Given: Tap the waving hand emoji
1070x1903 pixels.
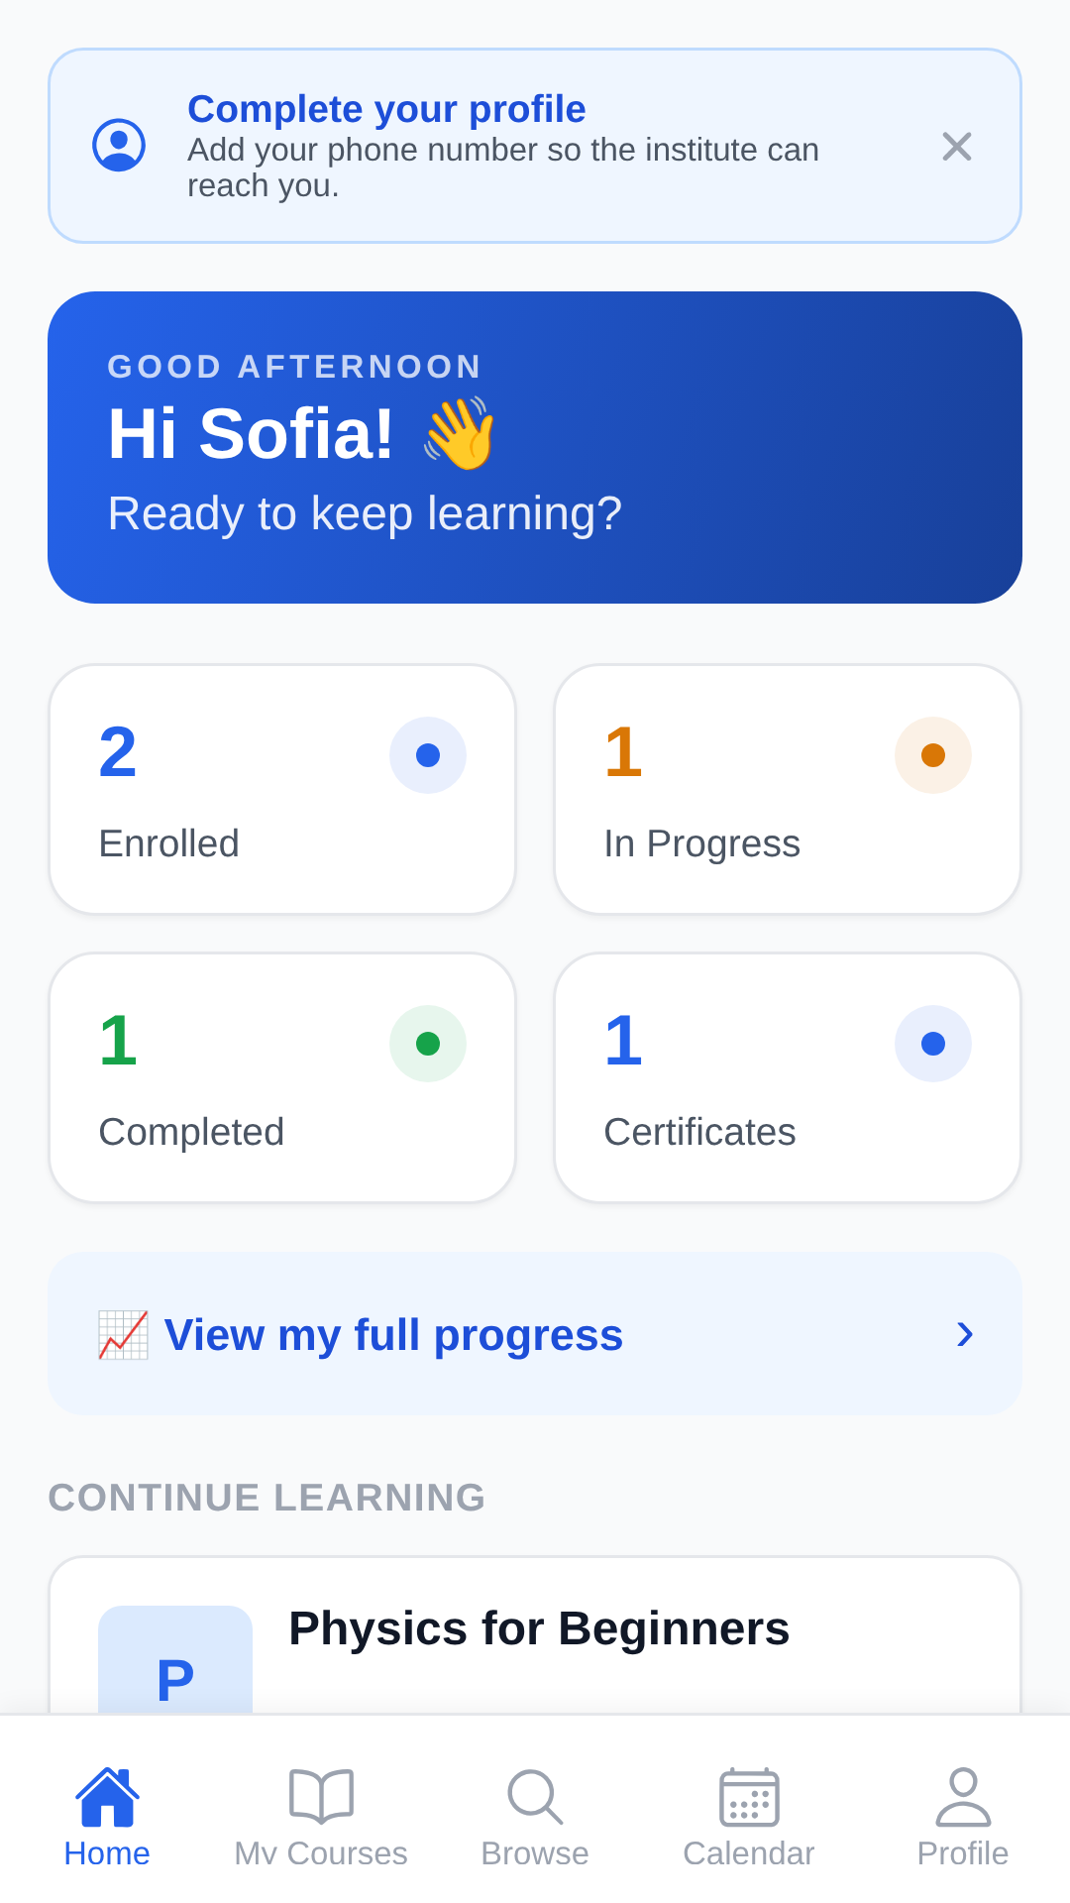Looking at the screenshot, I should [459, 433].
